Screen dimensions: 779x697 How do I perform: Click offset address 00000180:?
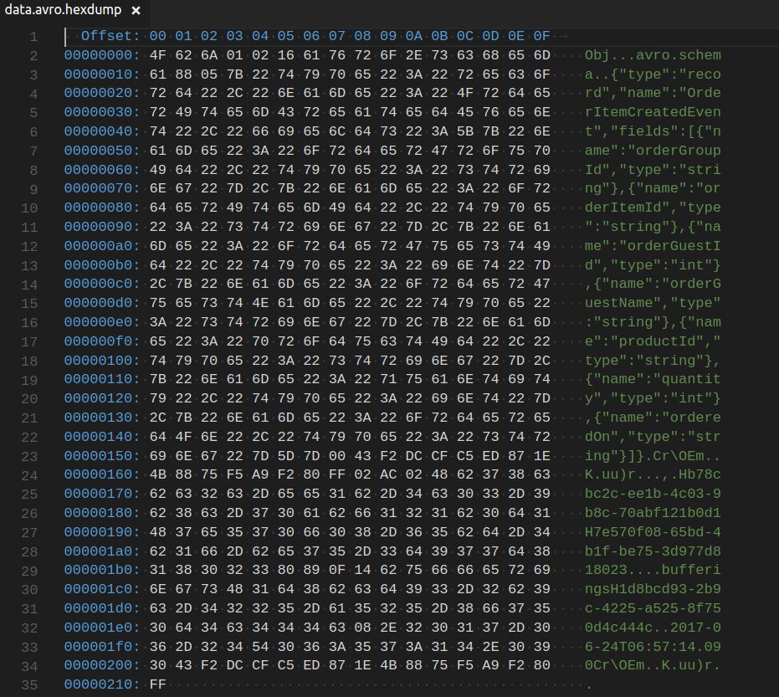(x=102, y=513)
